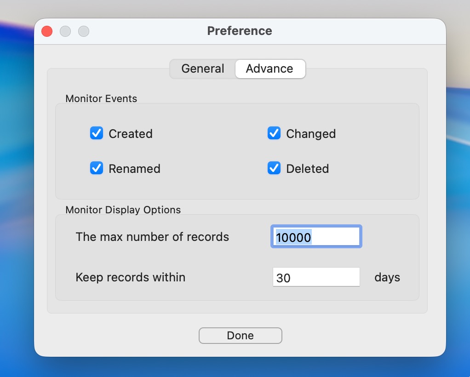Click the "Keep records within" label

(130, 277)
